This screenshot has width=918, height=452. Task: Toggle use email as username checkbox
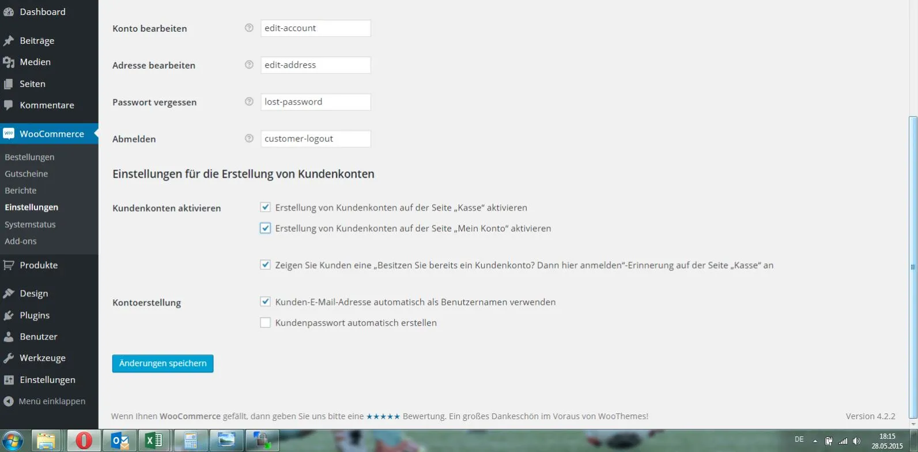[x=265, y=302]
